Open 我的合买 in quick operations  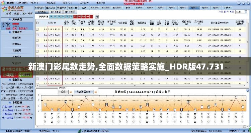pyautogui.click(x=17, y=44)
